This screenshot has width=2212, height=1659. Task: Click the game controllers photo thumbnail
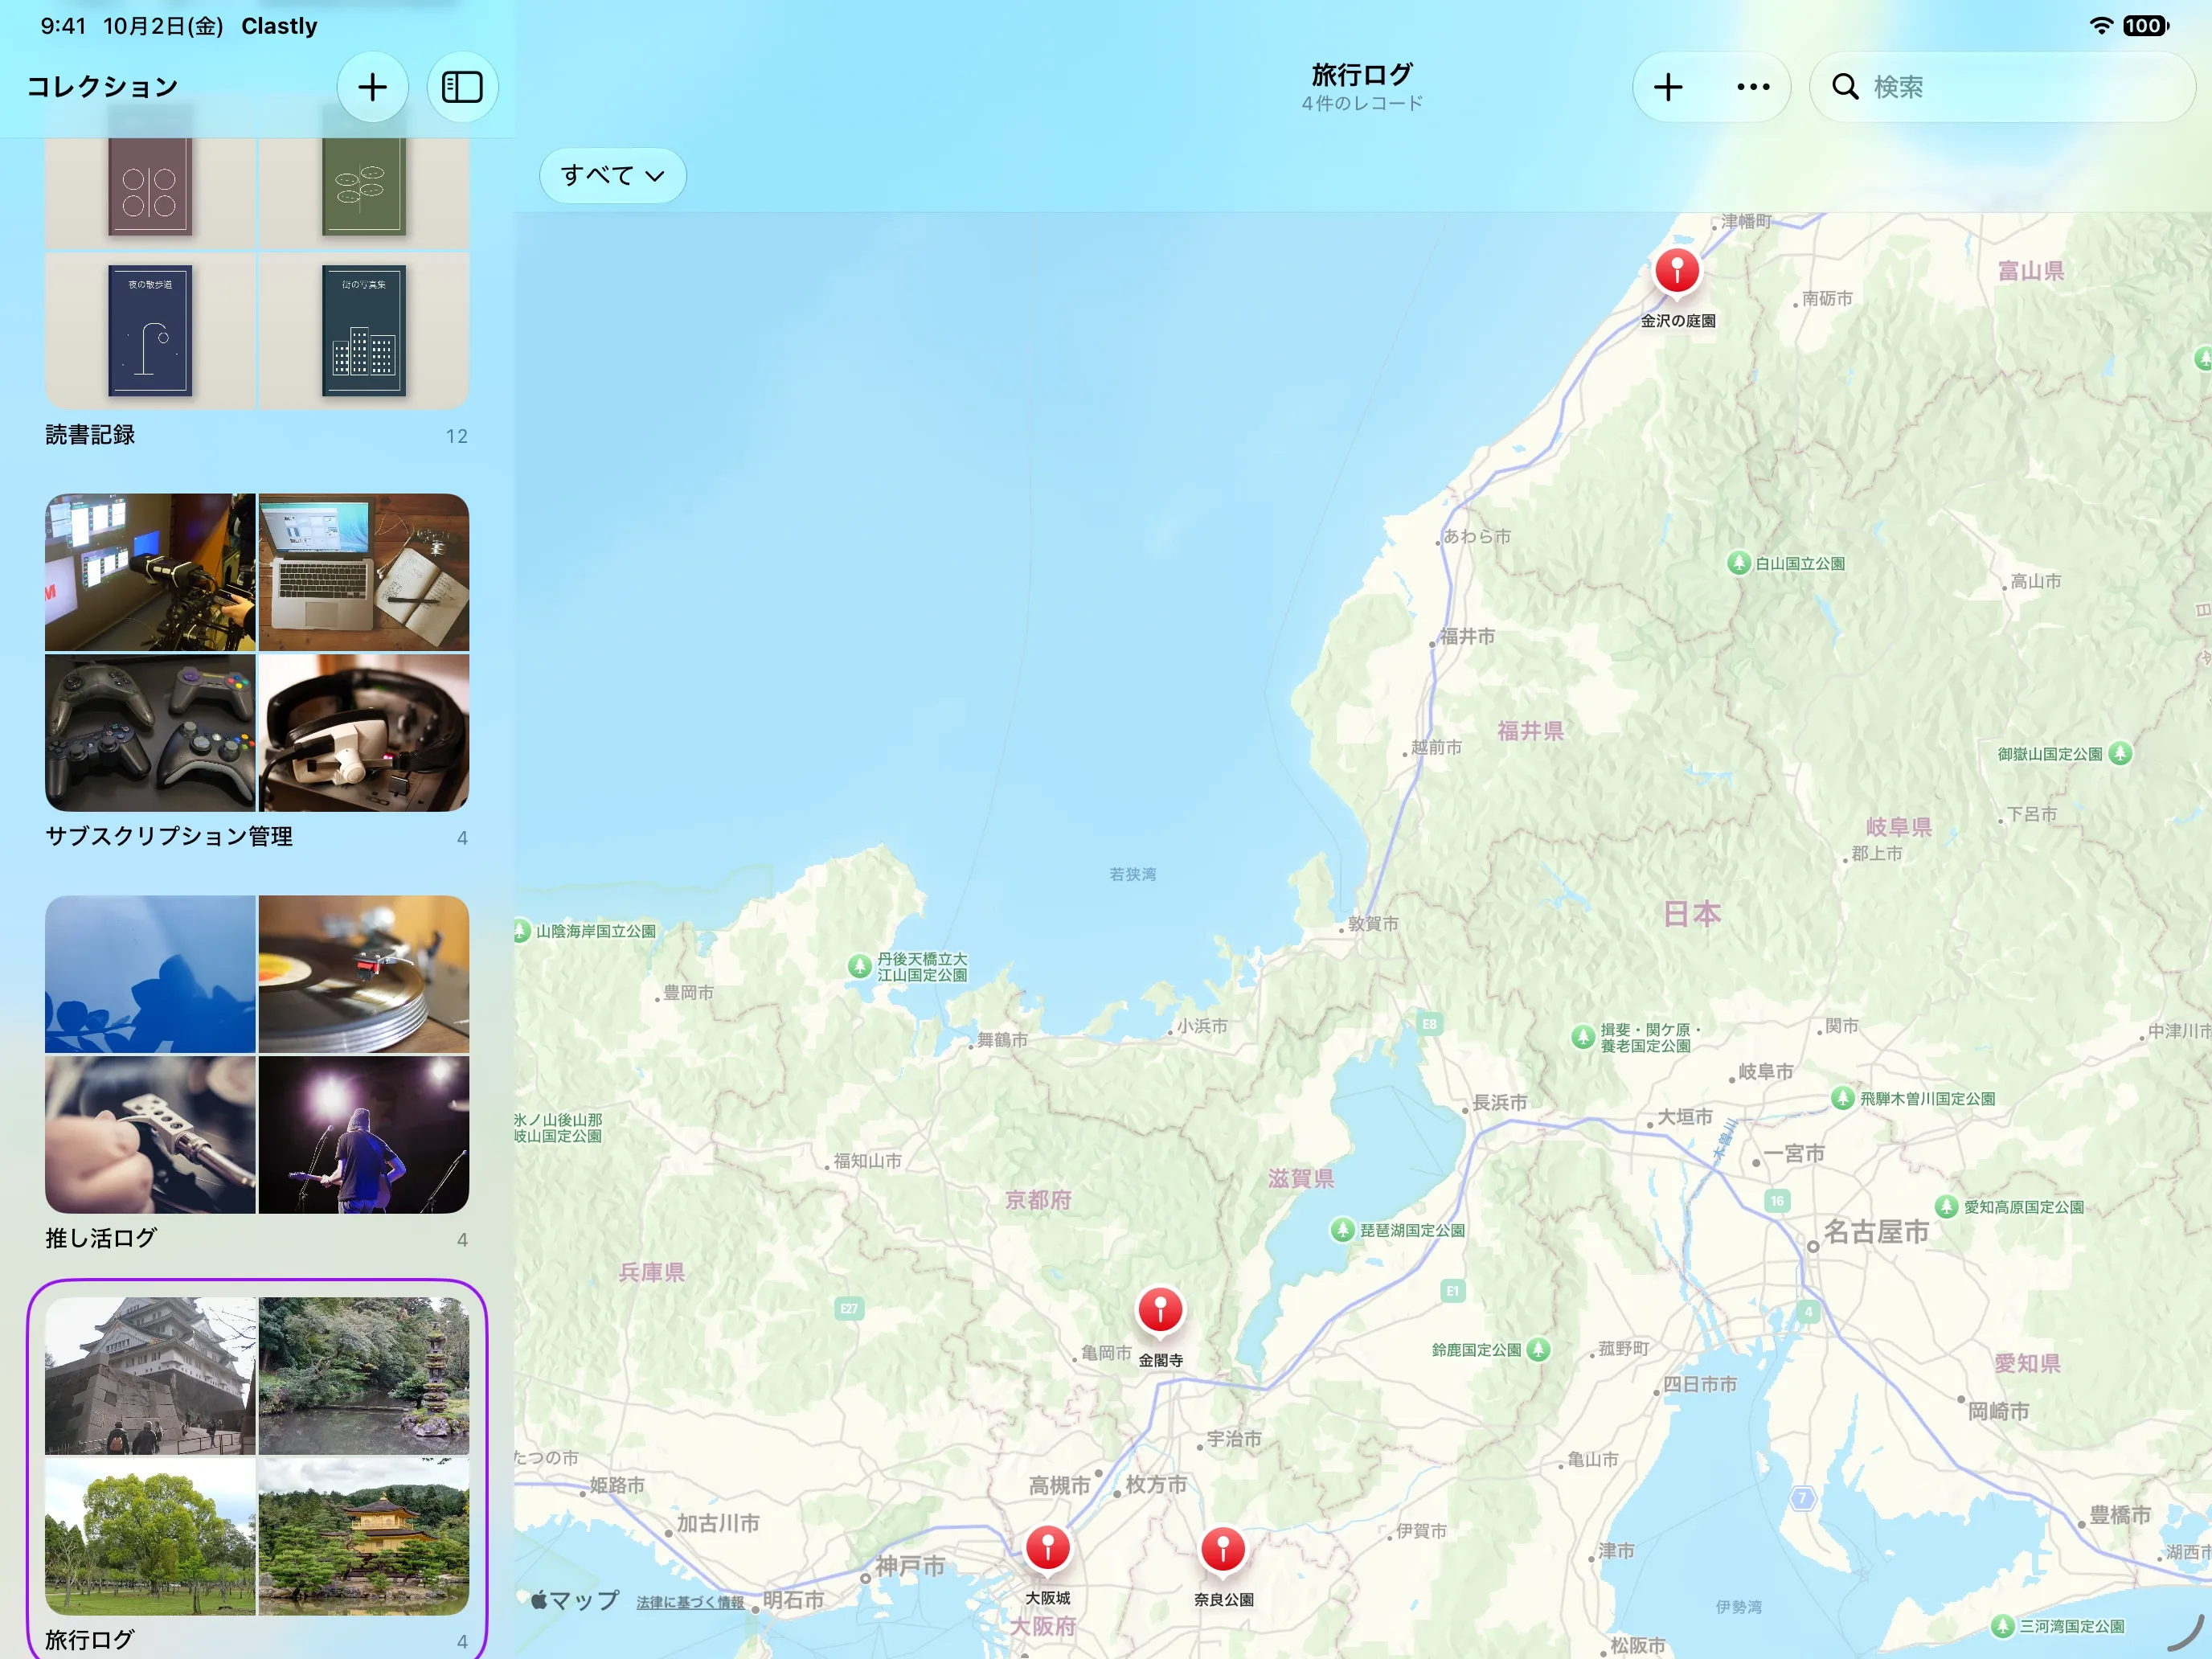tap(150, 733)
